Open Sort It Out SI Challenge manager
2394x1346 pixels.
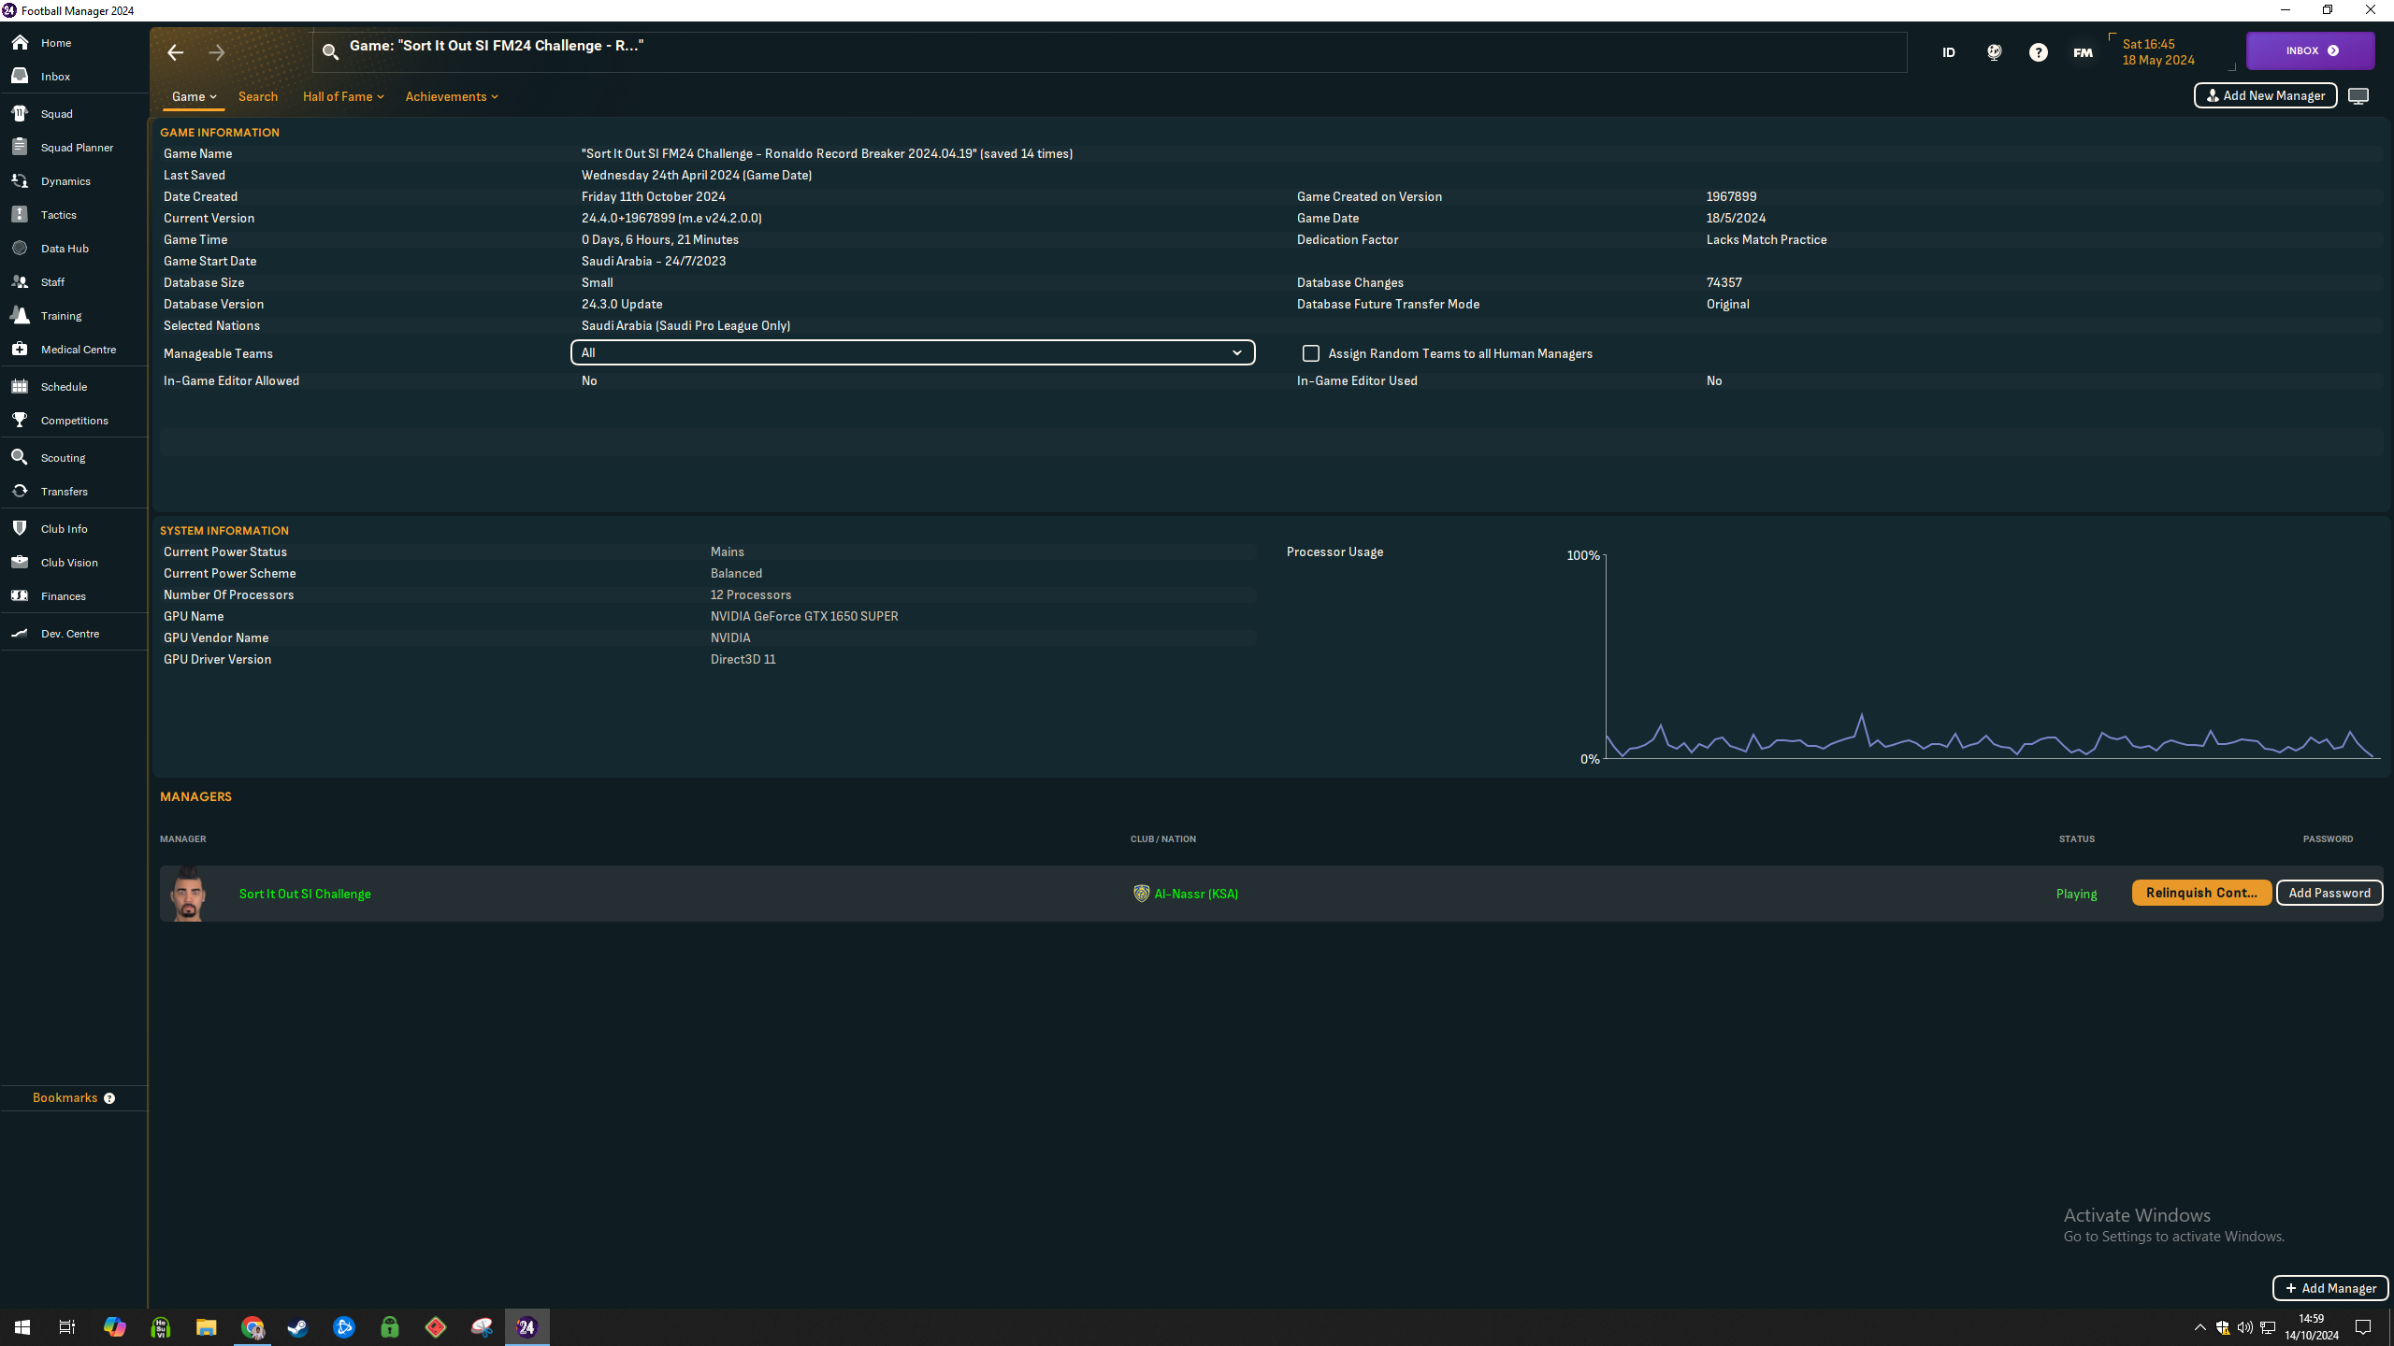pos(305,895)
